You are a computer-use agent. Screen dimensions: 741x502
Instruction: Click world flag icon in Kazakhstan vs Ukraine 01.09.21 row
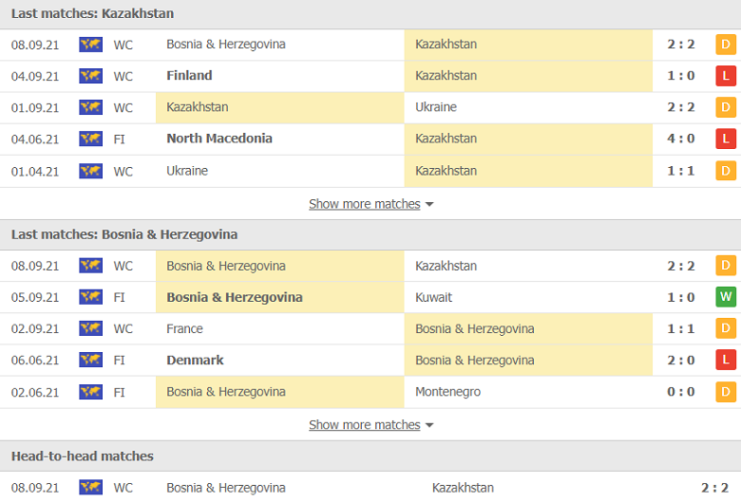tap(91, 107)
